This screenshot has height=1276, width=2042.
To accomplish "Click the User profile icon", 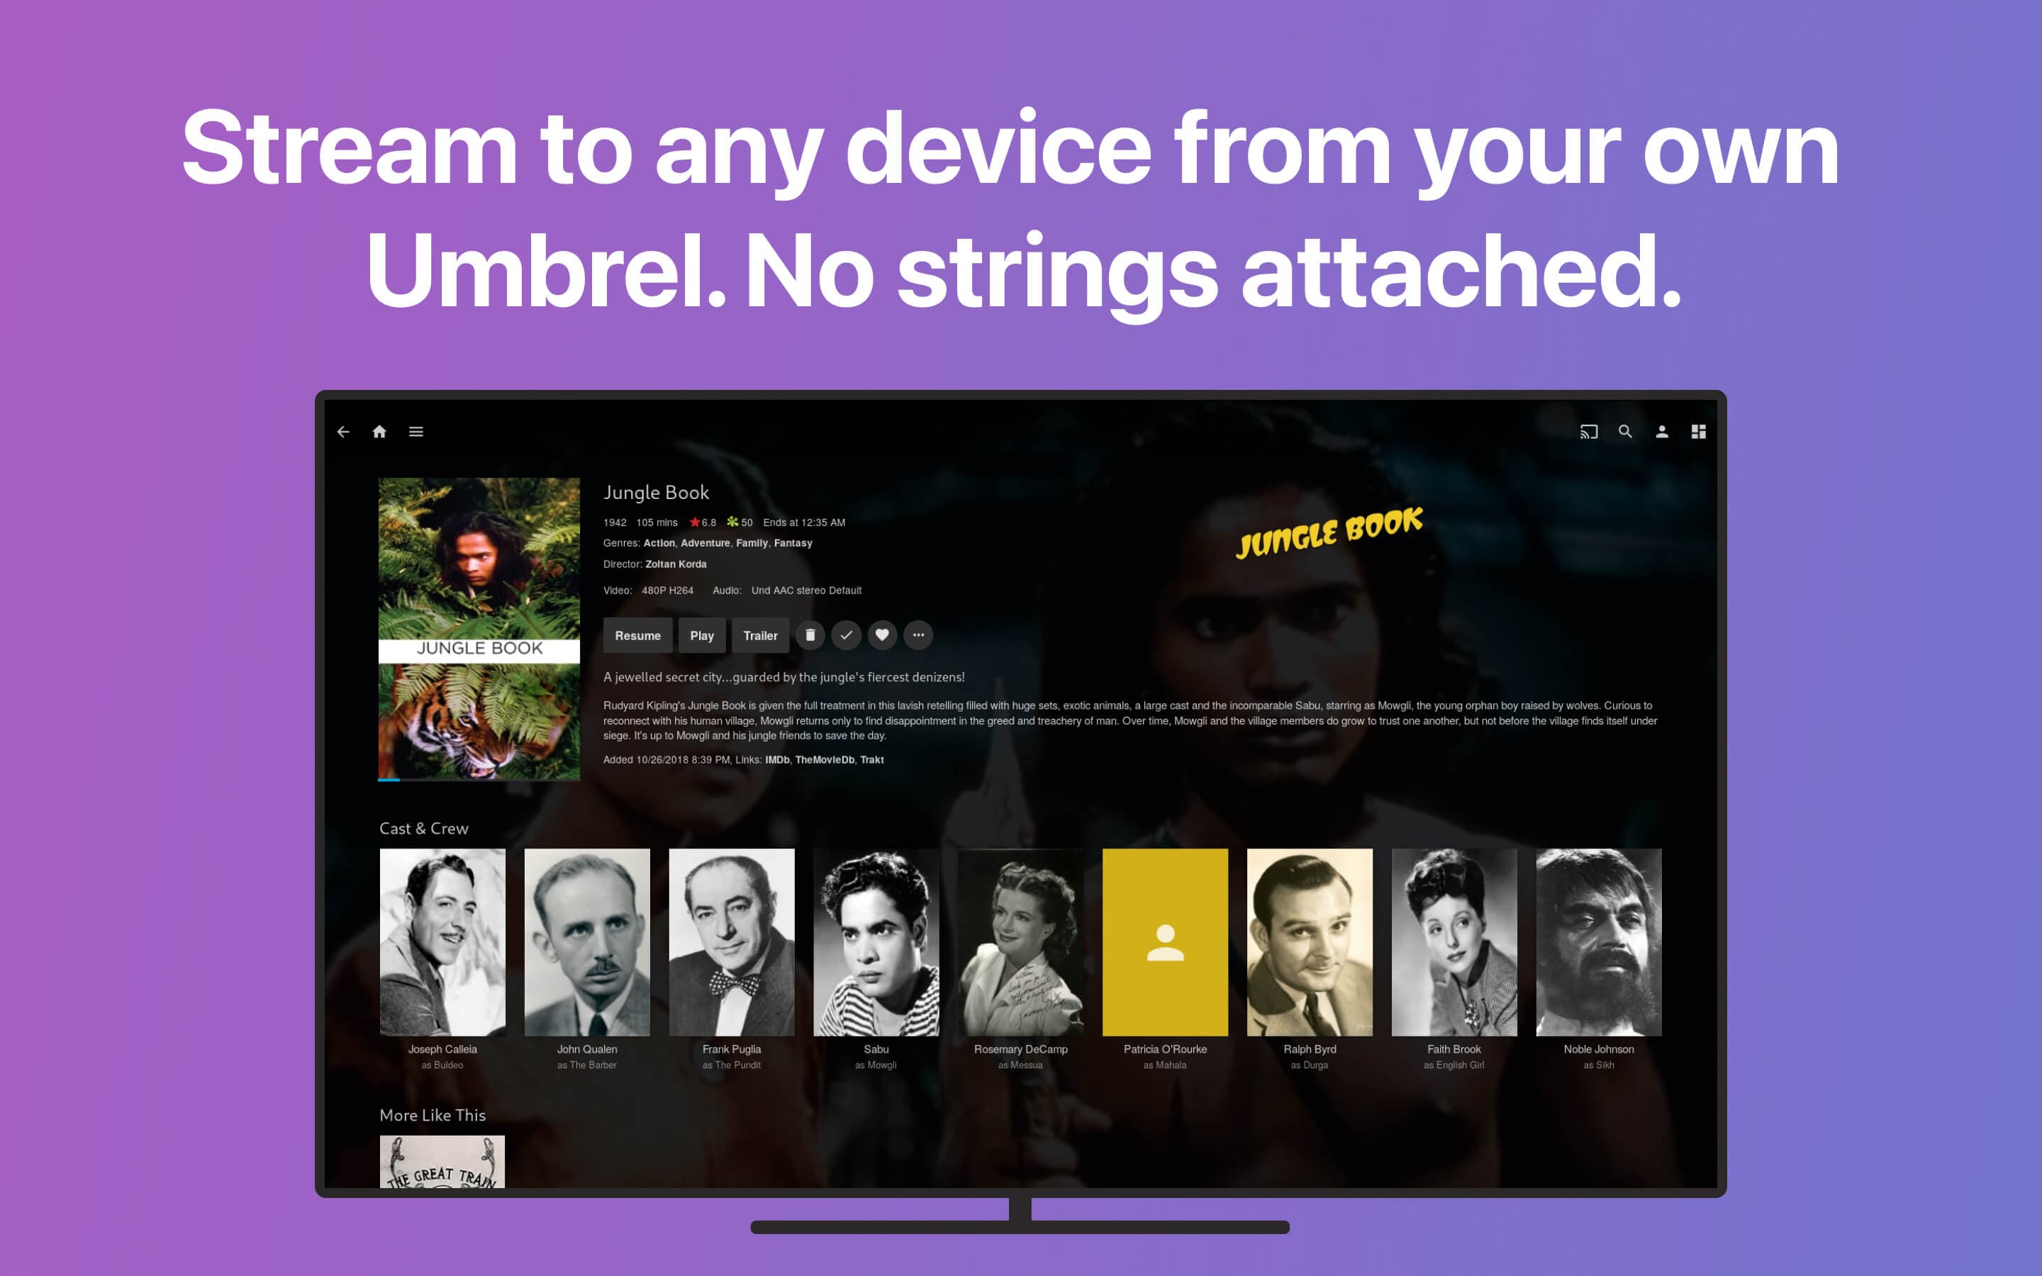I will (x=1661, y=431).
